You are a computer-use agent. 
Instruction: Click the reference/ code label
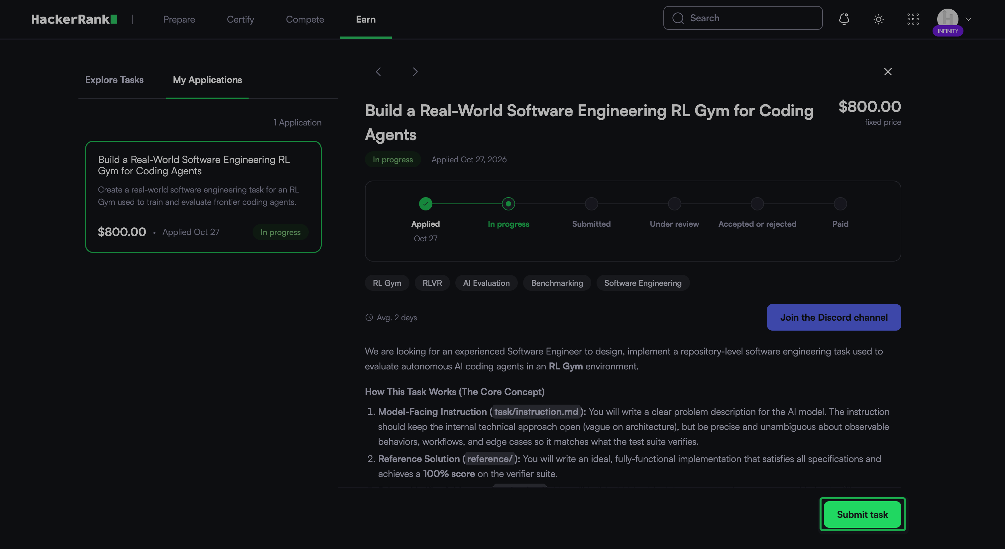click(490, 459)
